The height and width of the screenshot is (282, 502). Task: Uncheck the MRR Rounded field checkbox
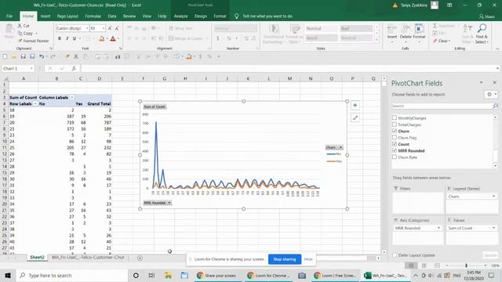click(395, 150)
